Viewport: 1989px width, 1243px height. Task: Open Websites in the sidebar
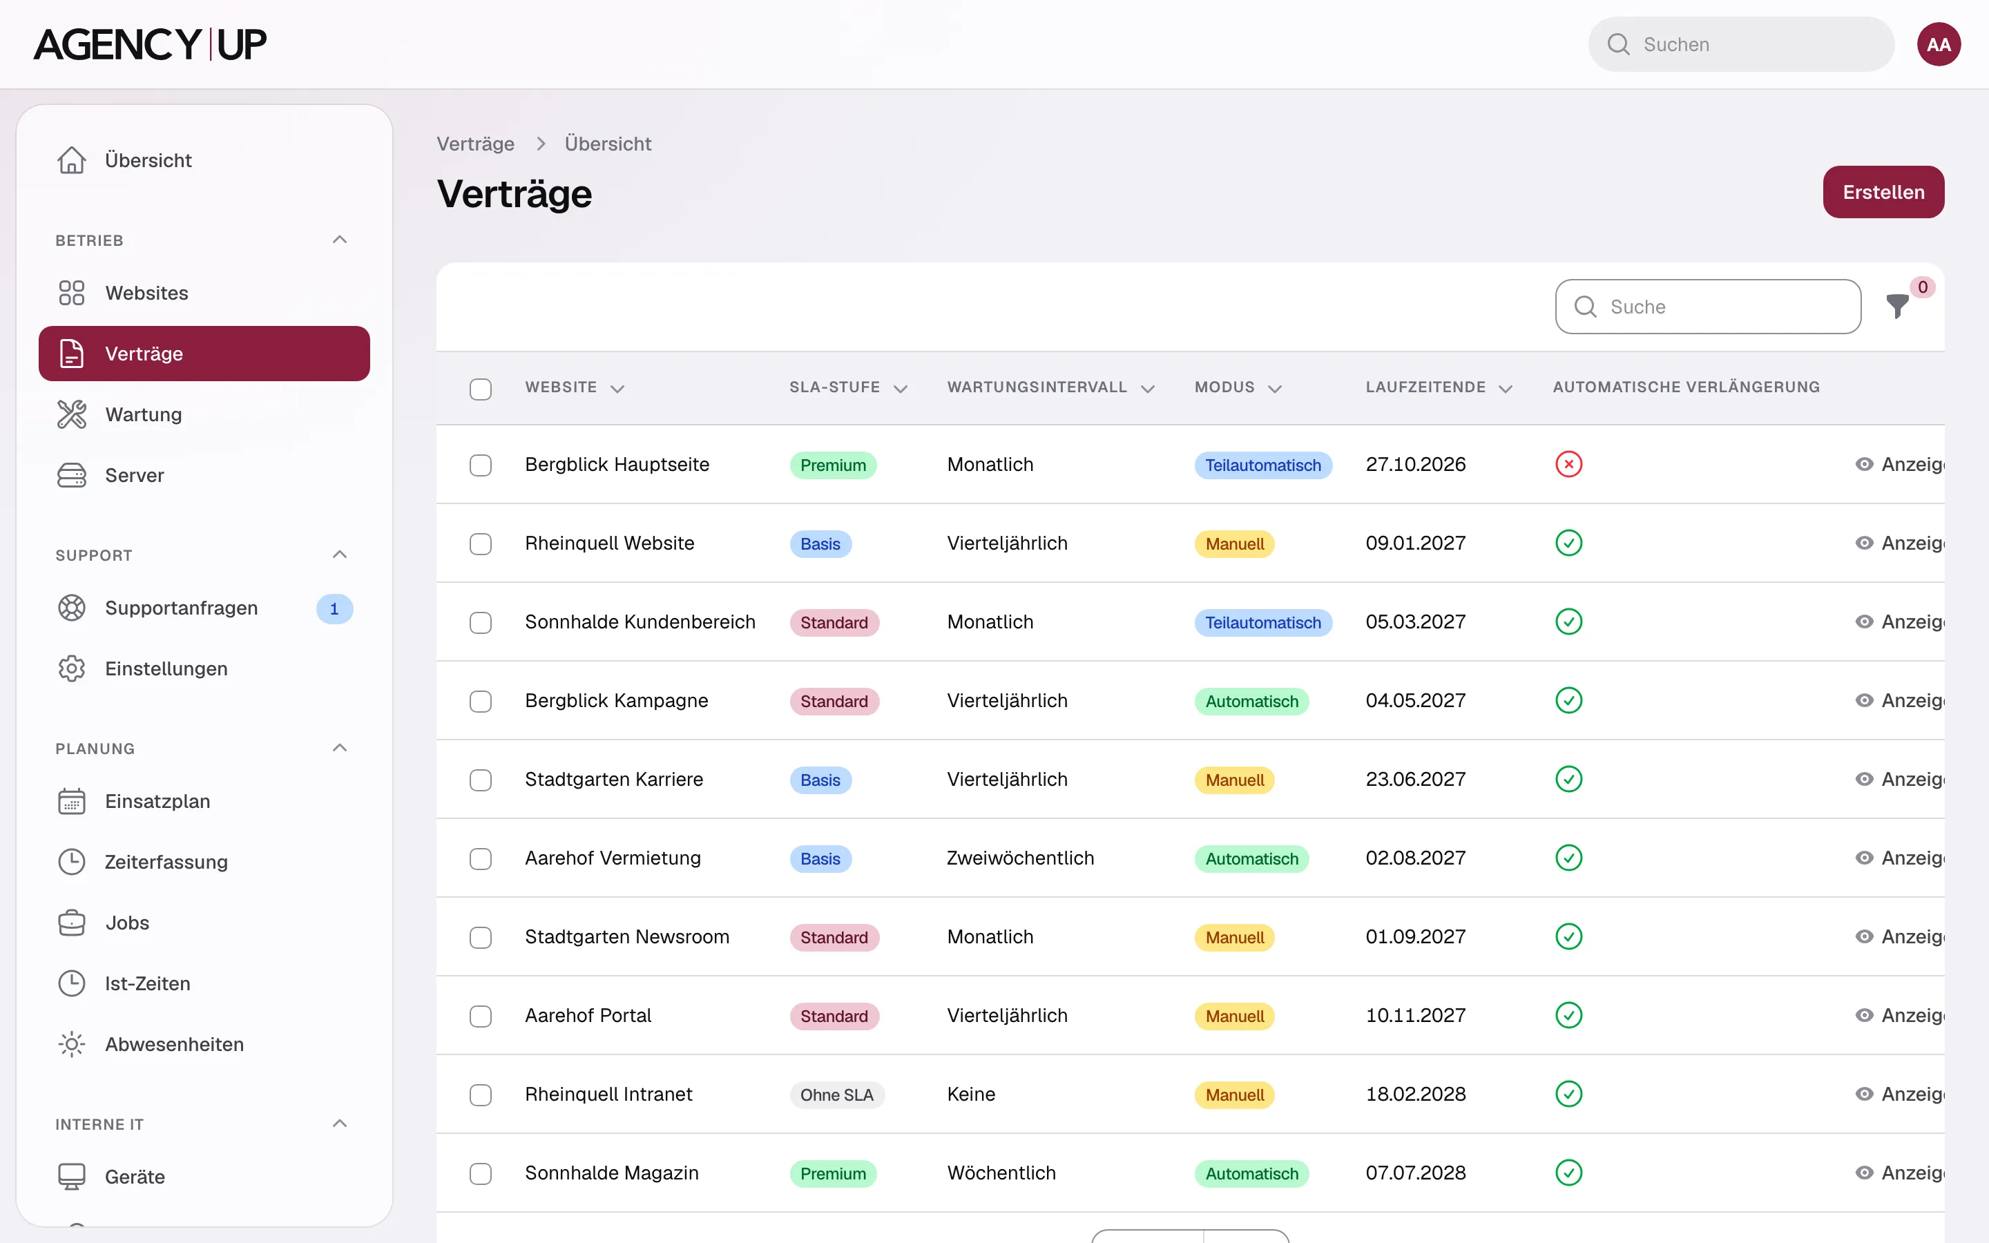(x=204, y=293)
